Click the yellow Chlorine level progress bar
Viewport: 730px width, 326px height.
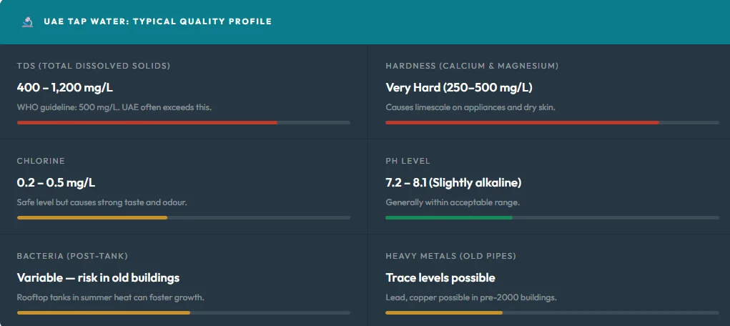pos(92,217)
